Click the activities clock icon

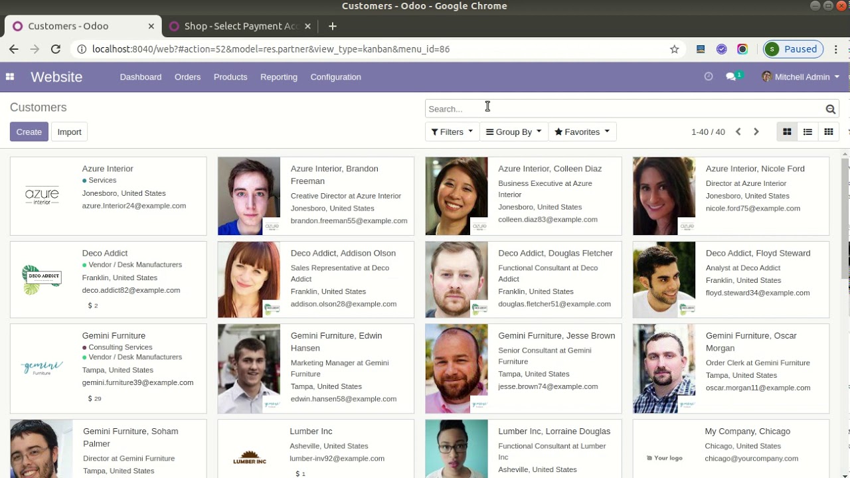click(x=709, y=77)
